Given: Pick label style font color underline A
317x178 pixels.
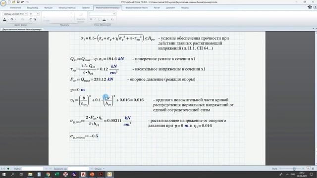Looking at the screenshot, I should click(104, 20).
